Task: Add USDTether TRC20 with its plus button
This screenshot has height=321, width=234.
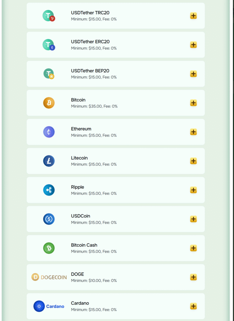Action: (193, 15)
